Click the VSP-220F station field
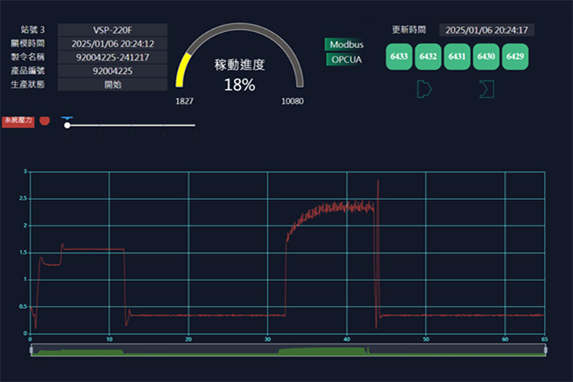This screenshot has height=382, width=573. click(112, 30)
